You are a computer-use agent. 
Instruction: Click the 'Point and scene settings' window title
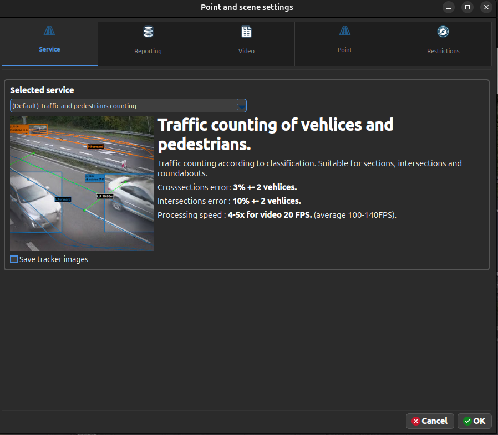click(x=247, y=7)
